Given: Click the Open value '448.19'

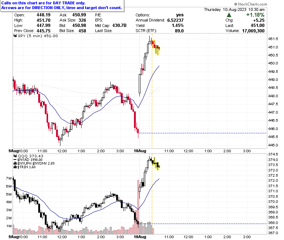Looking at the screenshot, I should pyautogui.click(x=43, y=15).
